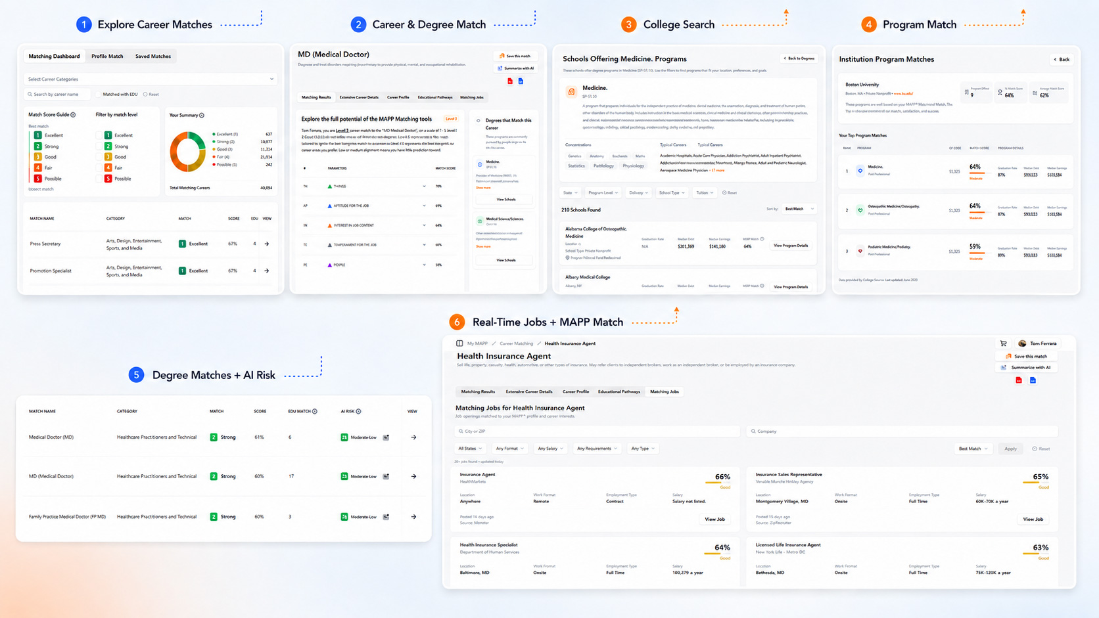Check Excellent under Filter by match level
1099x618 pixels.
99,135
